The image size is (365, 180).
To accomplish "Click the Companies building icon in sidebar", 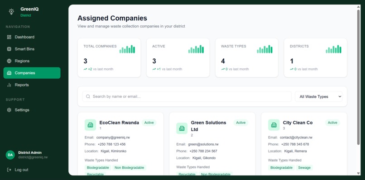I will pos(9,73).
